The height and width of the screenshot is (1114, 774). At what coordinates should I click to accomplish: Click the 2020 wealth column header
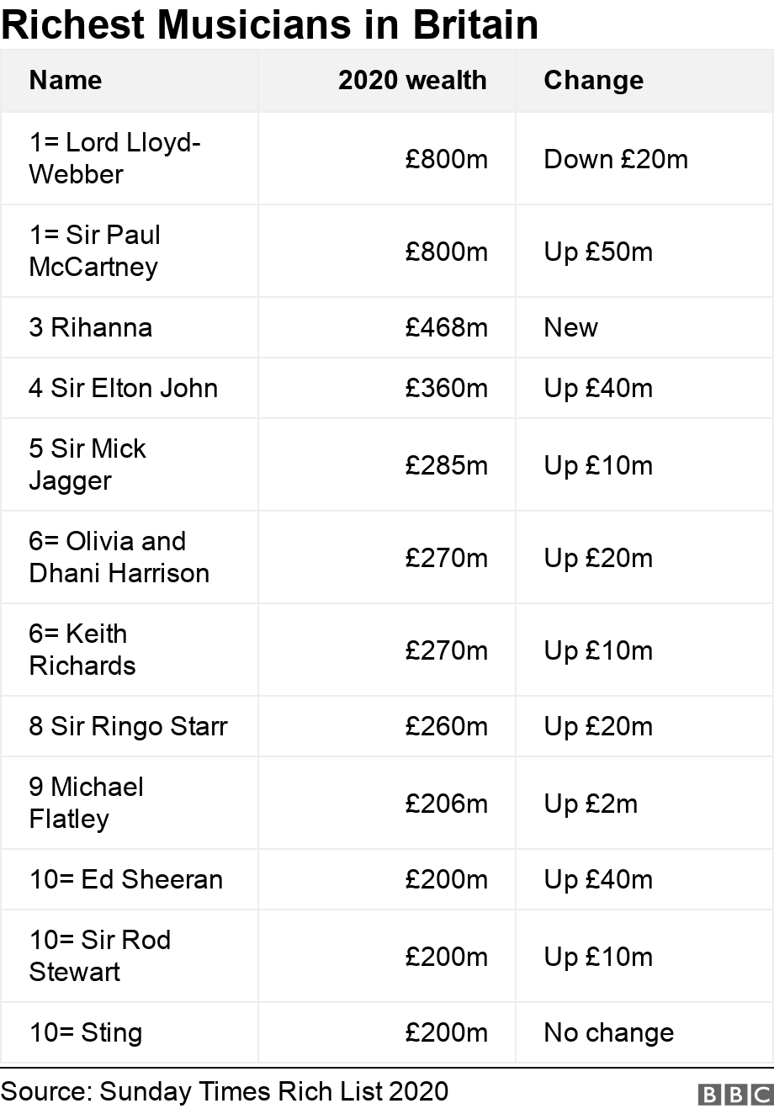pyautogui.click(x=412, y=80)
